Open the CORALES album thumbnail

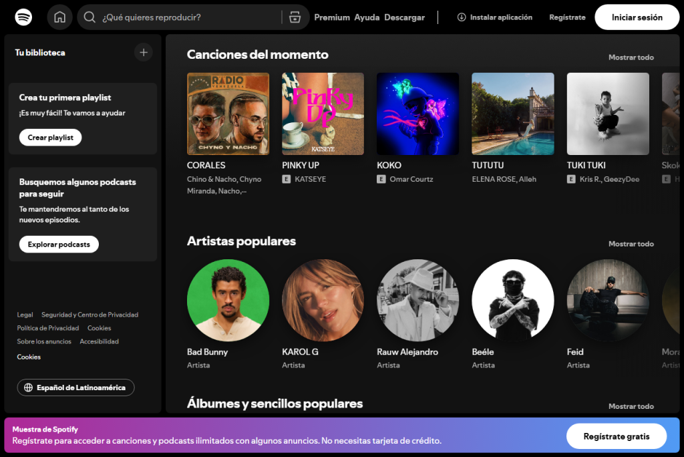[x=228, y=113]
